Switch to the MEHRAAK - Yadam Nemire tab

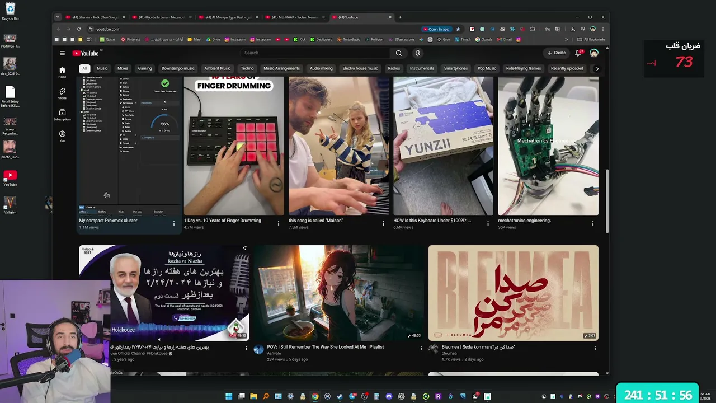(295, 17)
